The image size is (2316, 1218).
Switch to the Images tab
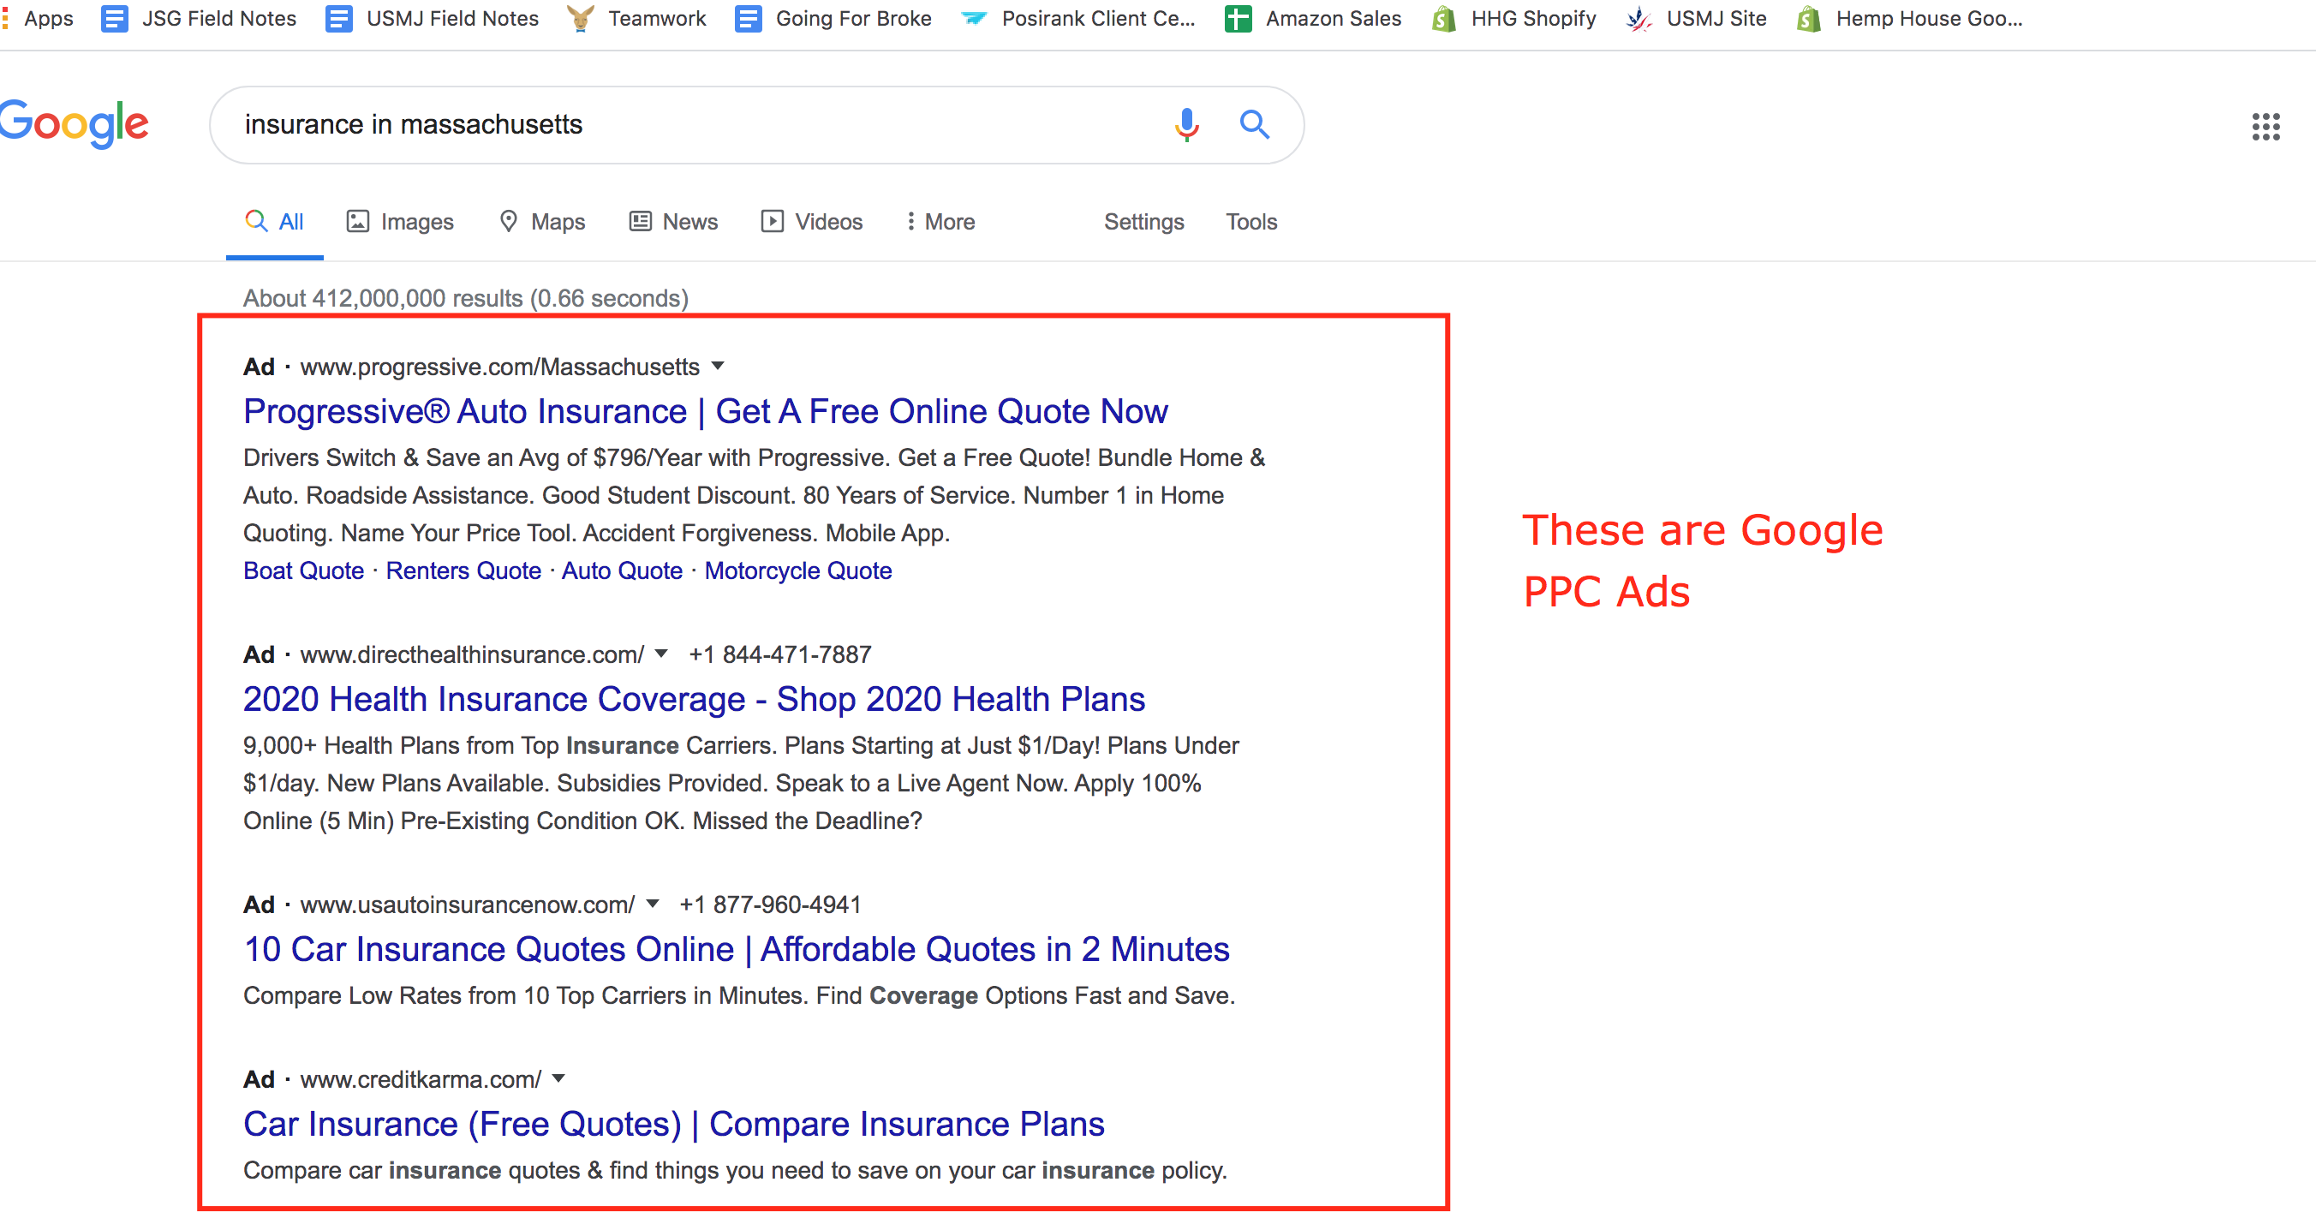pos(400,221)
